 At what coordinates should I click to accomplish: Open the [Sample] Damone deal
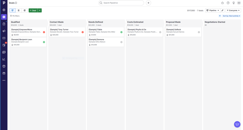tap(106, 42)
